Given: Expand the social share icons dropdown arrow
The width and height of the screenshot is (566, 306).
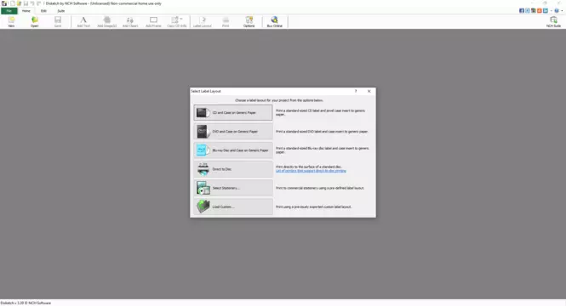Looking at the screenshot, I should coord(551,11).
